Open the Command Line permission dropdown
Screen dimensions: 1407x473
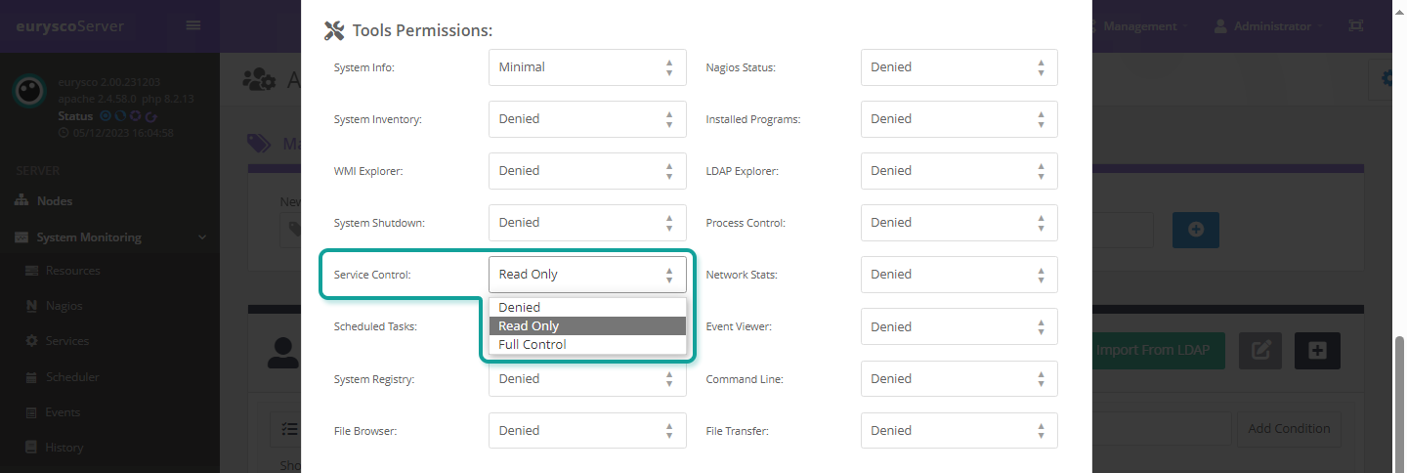pos(959,378)
